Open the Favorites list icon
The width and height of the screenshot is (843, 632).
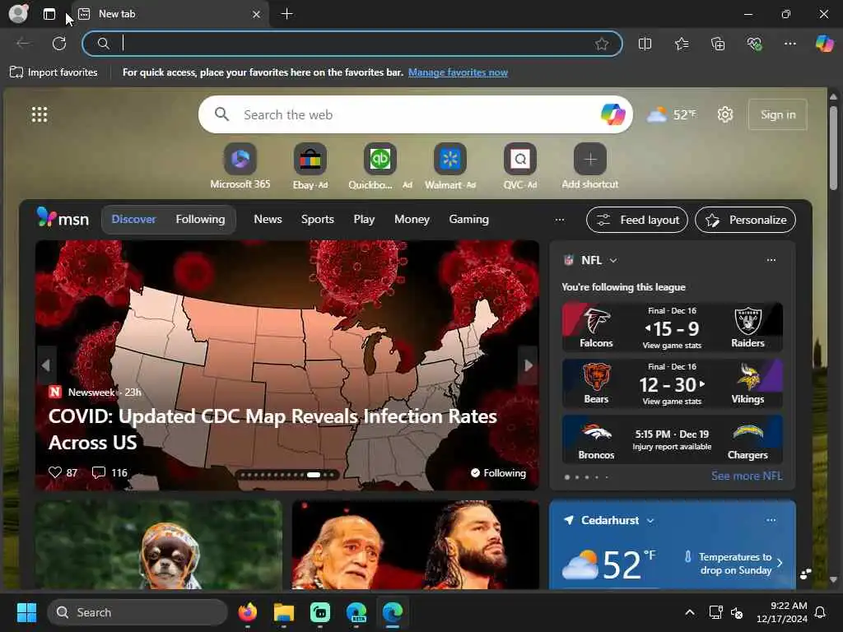681,44
